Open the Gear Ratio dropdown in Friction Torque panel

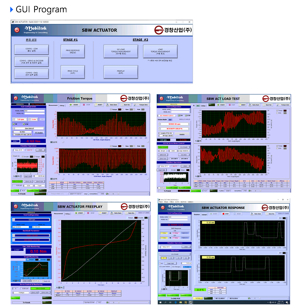pyautogui.click(x=30, y=128)
